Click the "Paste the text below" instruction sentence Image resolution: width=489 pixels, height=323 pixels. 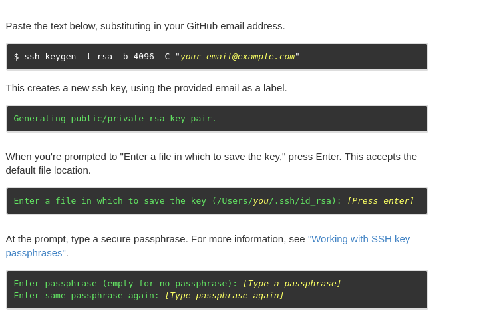(145, 26)
